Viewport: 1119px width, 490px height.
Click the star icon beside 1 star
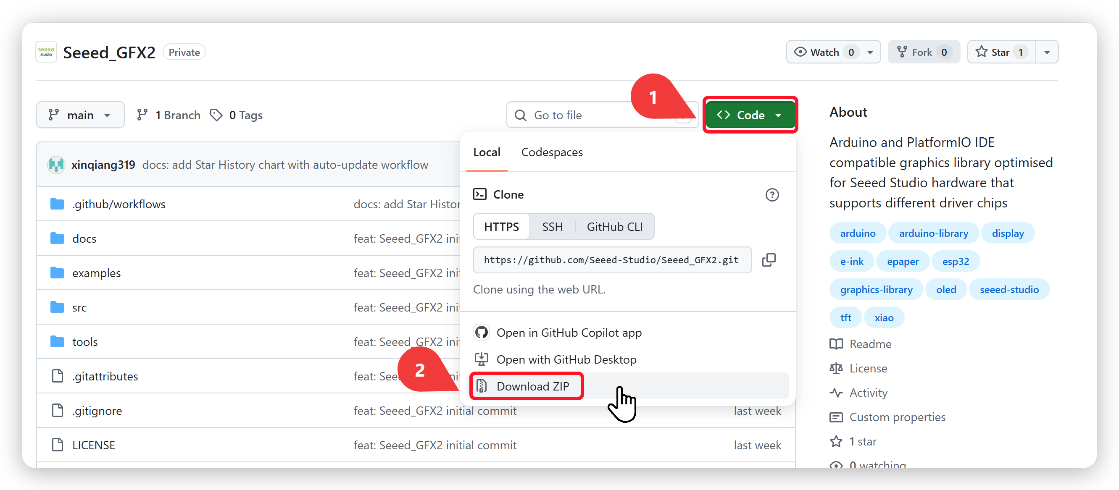(x=836, y=441)
